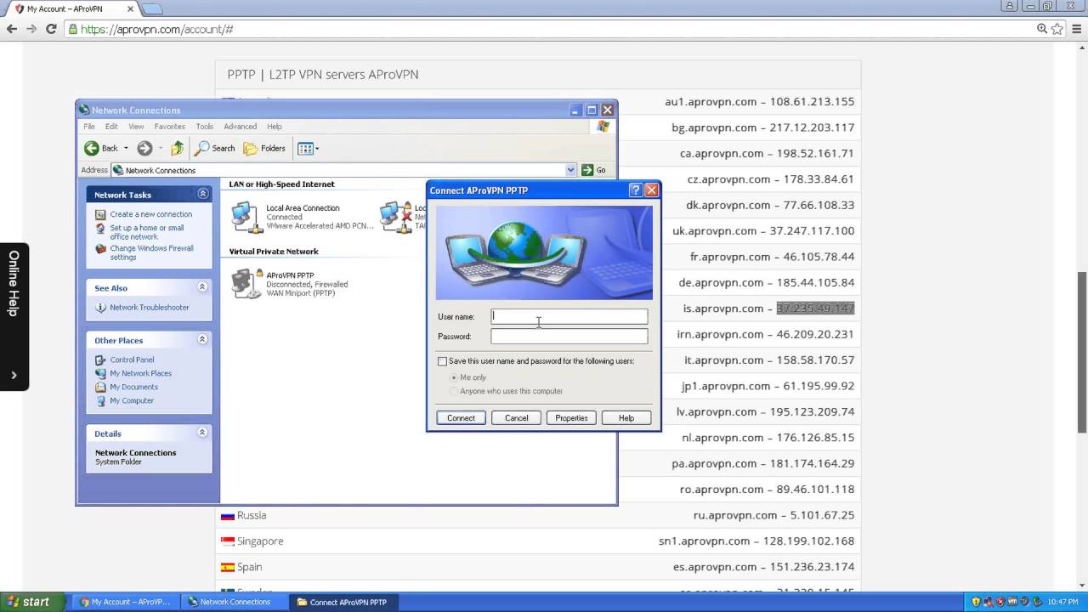Select the AProVPN PPTP connection icon

pos(246,283)
